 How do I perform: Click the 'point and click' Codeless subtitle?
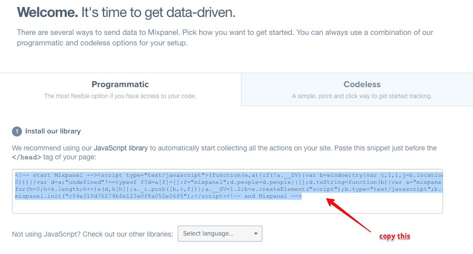click(x=361, y=96)
